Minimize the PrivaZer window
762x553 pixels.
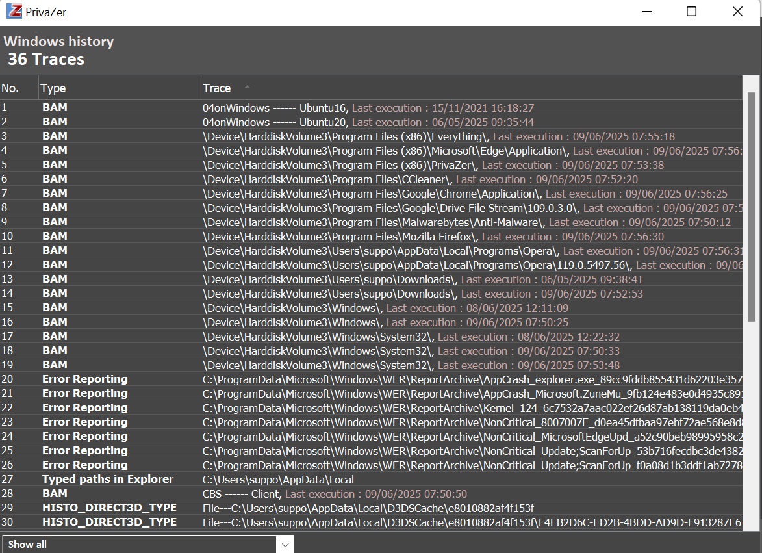646,12
